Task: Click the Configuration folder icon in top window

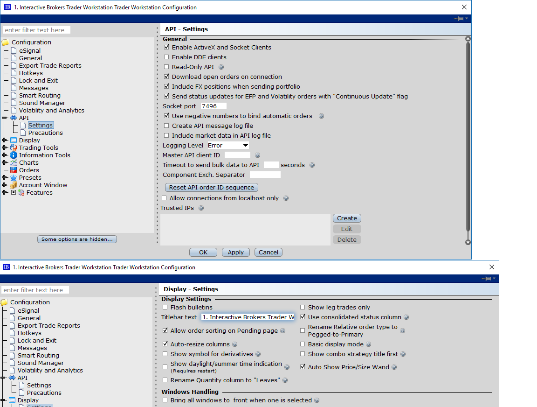Action: pyautogui.click(x=6, y=42)
